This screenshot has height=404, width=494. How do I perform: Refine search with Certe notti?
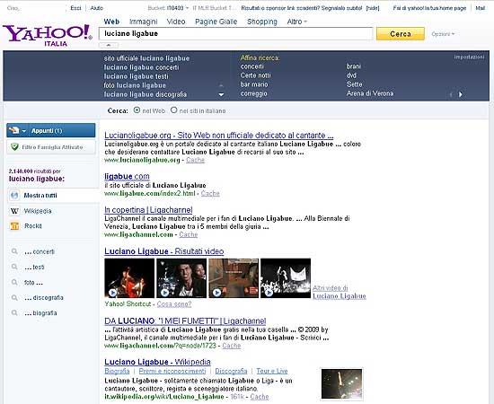point(255,75)
